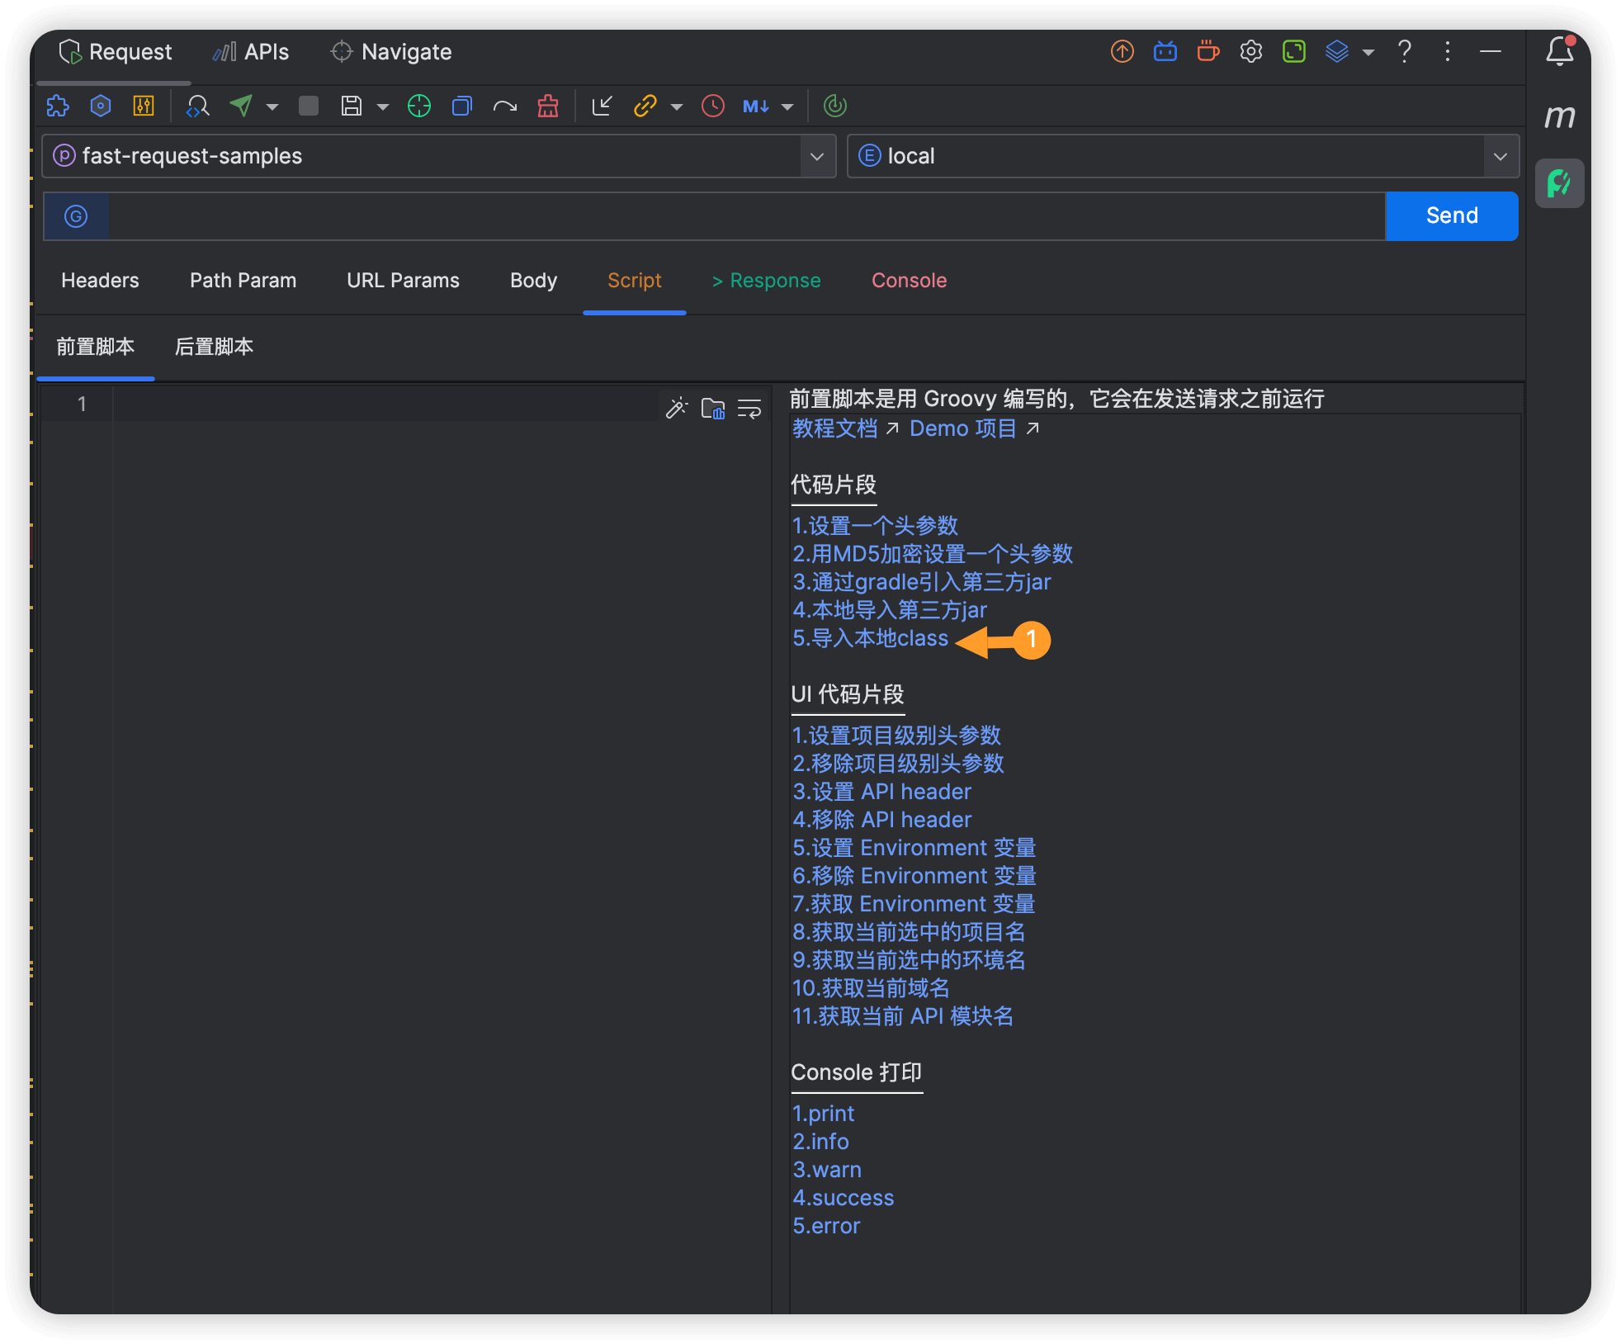Open the red clock history icon
This screenshot has width=1621, height=1344.
coord(713,106)
